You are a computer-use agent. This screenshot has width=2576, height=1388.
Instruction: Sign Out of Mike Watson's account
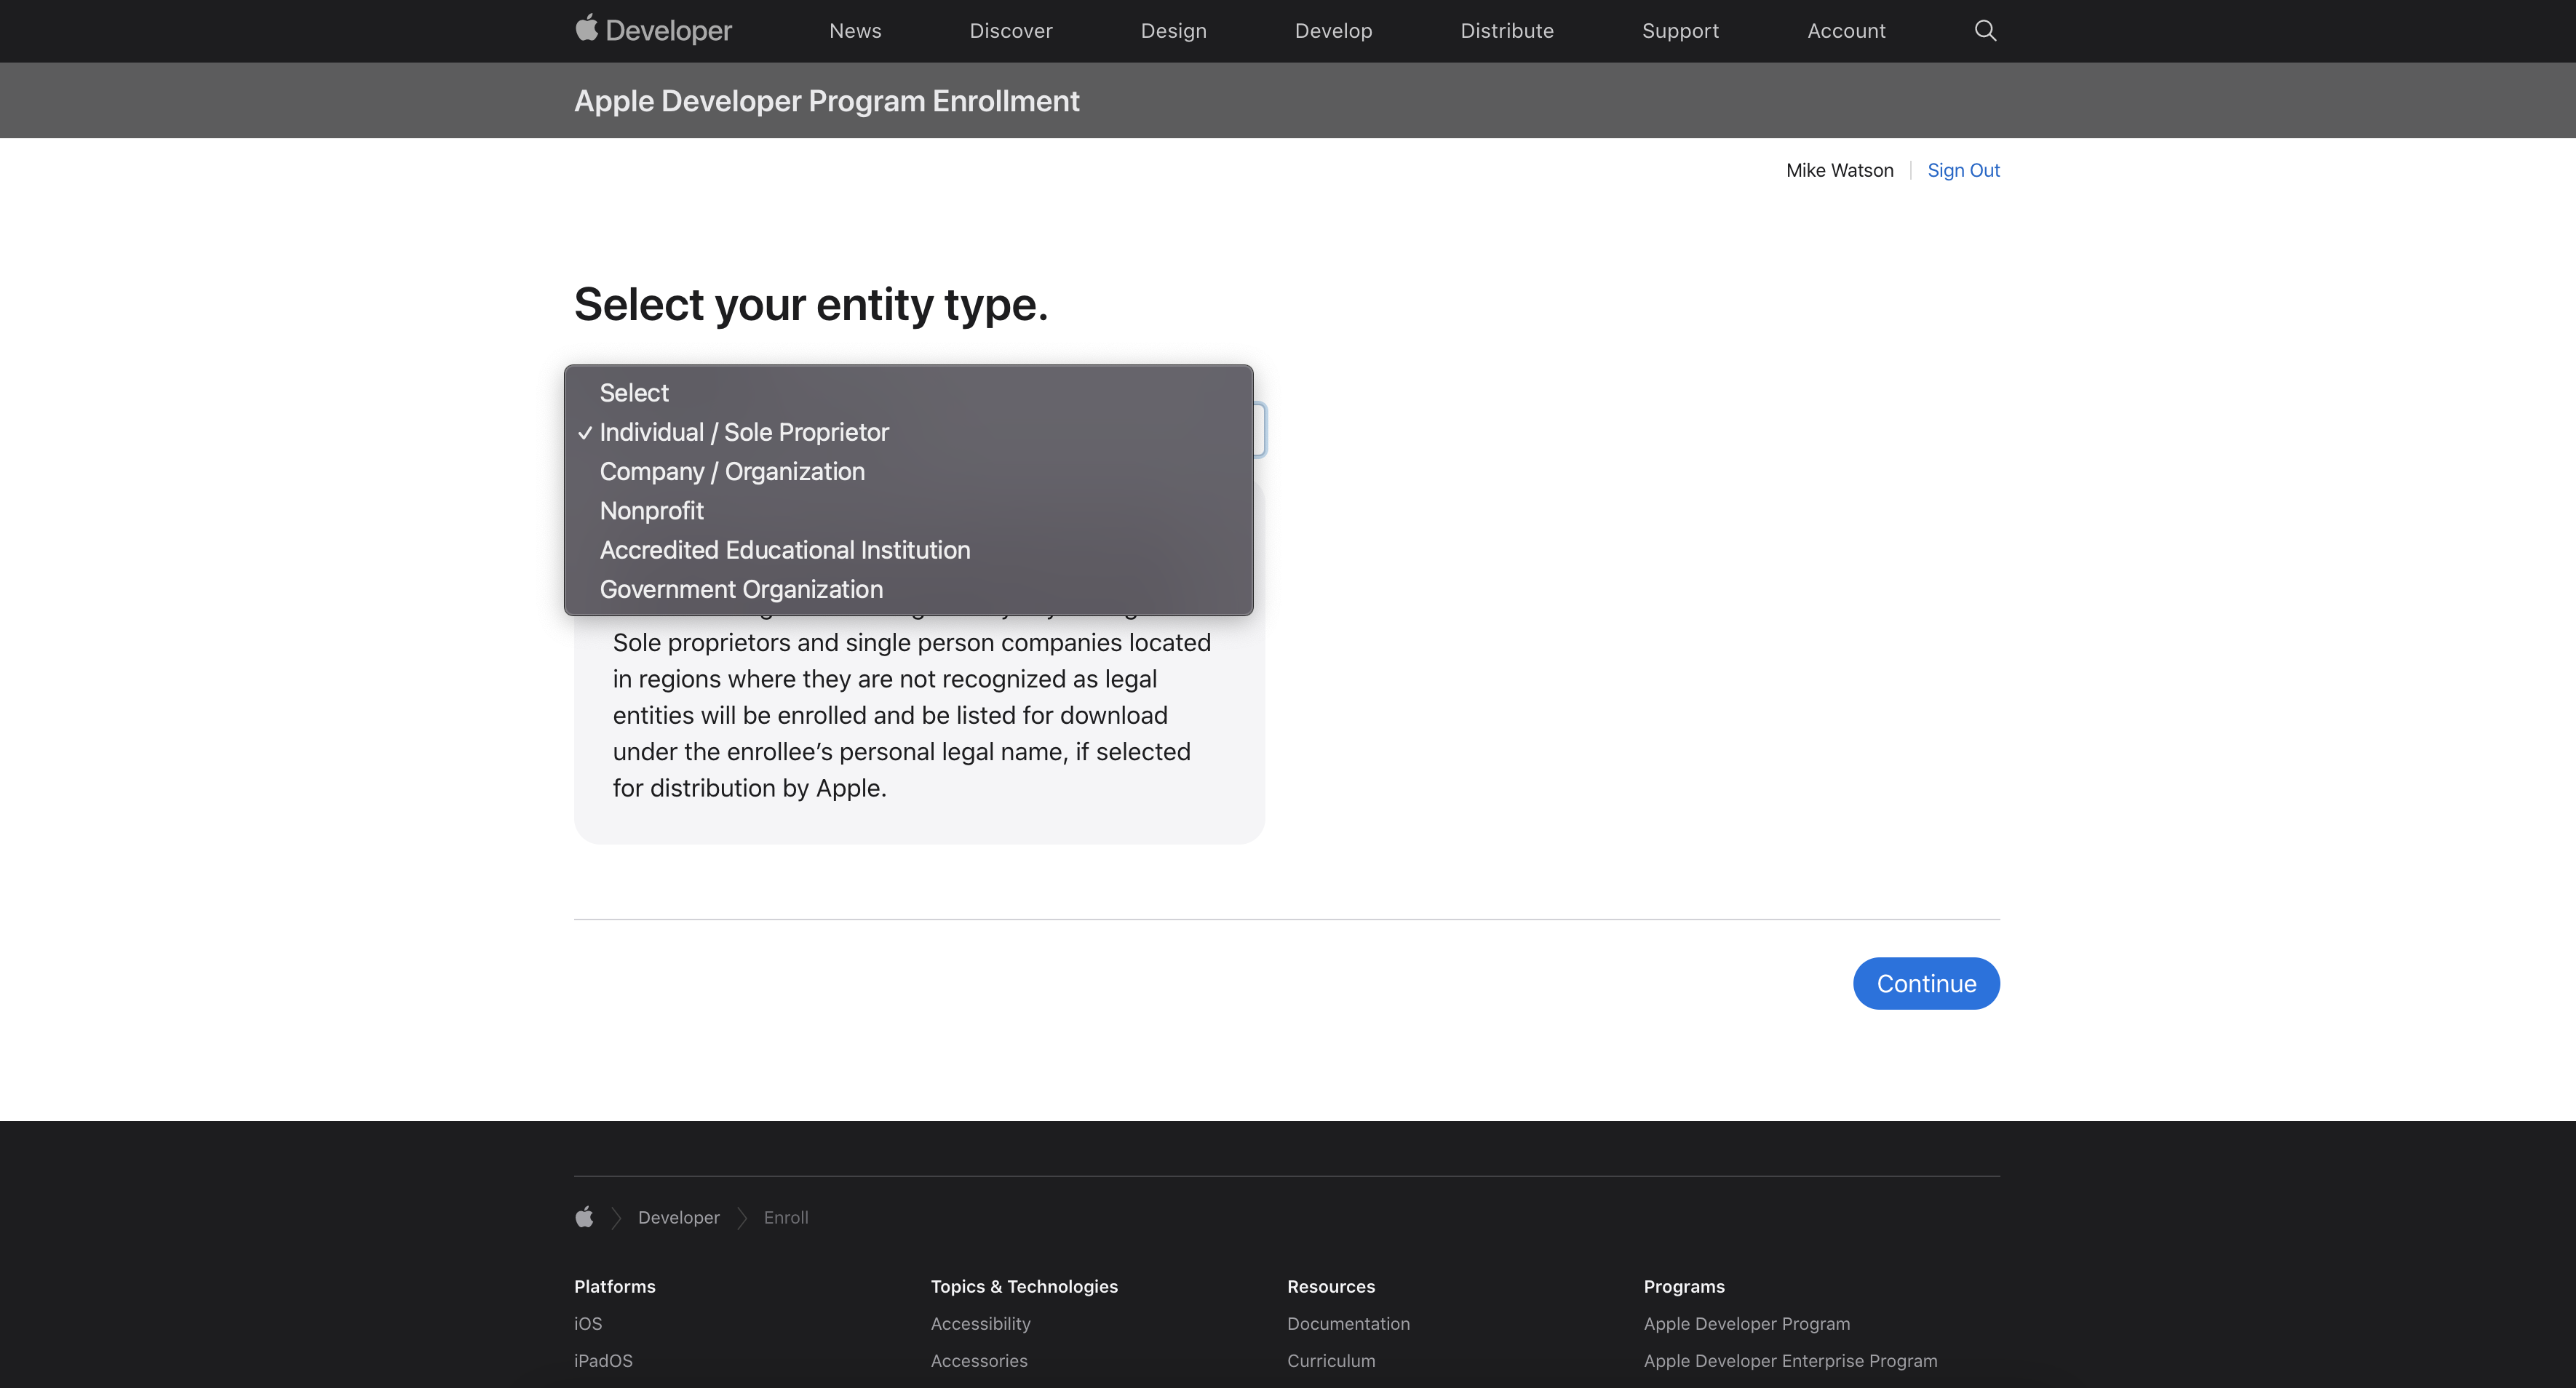point(1963,170)
